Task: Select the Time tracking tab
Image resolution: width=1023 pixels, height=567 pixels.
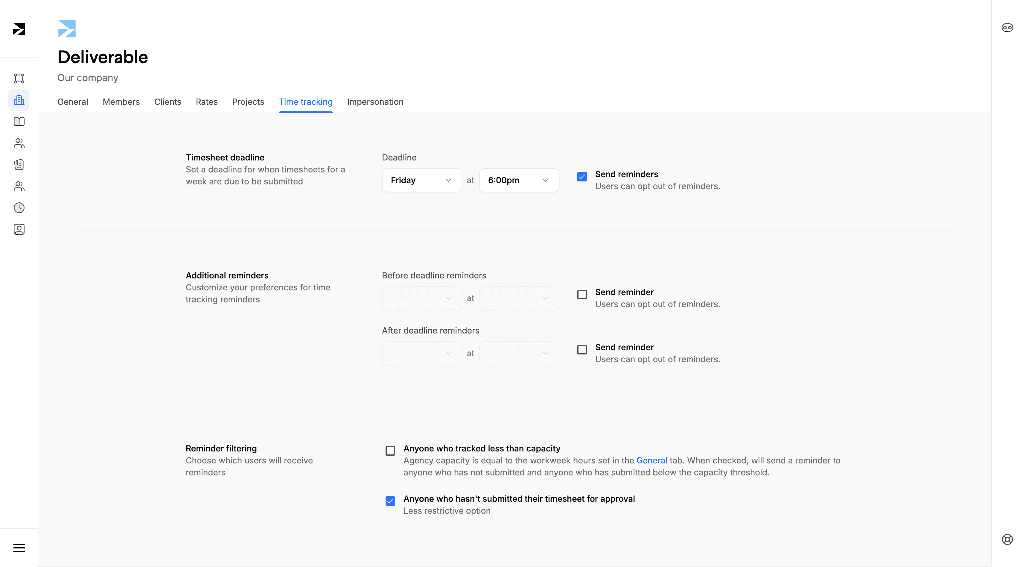Action: tap(305, 102)
